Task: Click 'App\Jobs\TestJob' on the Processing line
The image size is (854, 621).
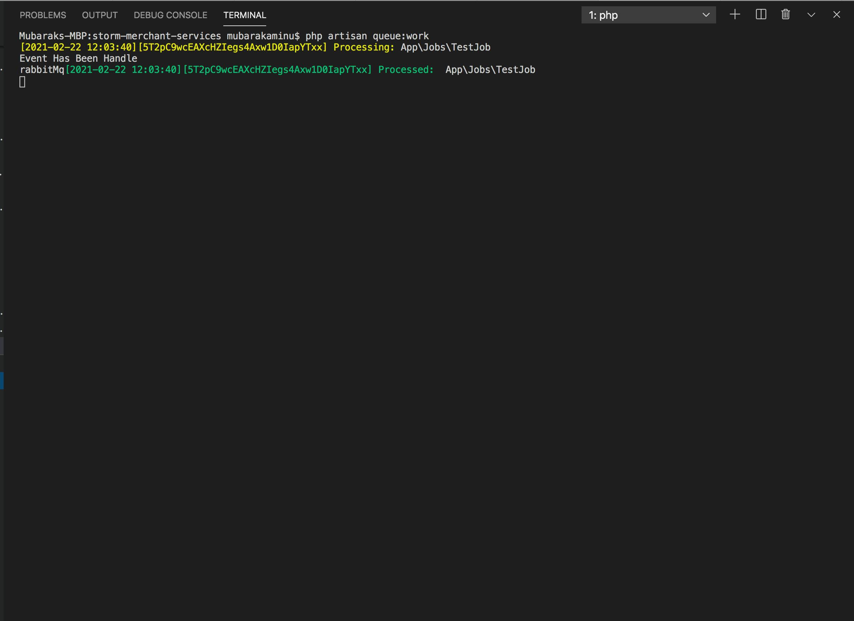Action: pos(445,48)
